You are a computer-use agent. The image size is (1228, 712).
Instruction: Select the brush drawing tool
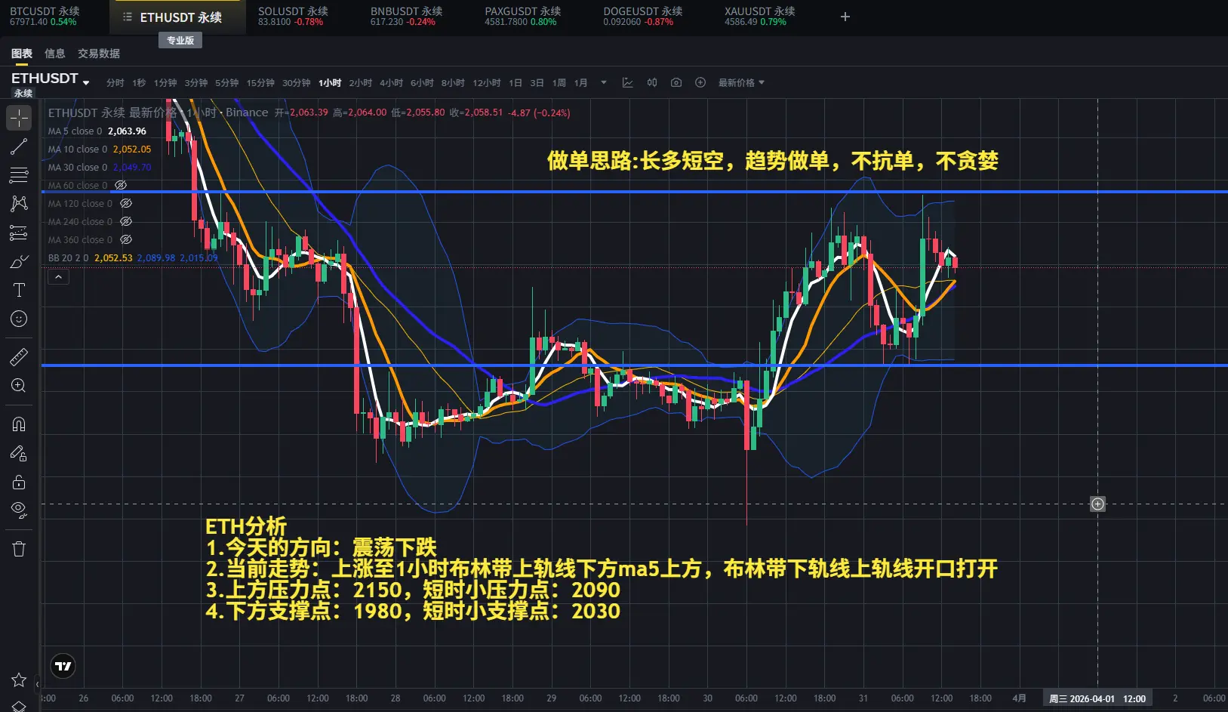coord(19,261)
